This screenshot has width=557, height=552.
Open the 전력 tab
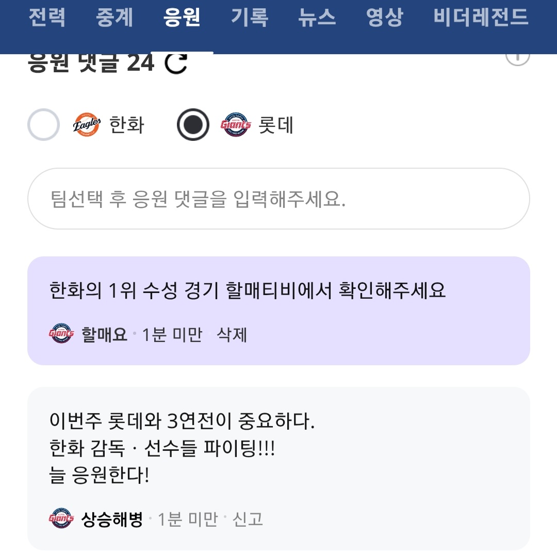click(x=46, y=18)
